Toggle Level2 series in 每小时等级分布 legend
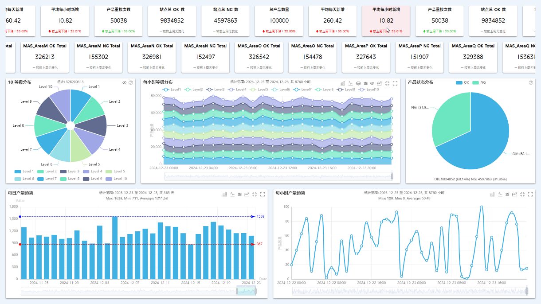This screenshot has height=304, width=541. tap(194, 90)
